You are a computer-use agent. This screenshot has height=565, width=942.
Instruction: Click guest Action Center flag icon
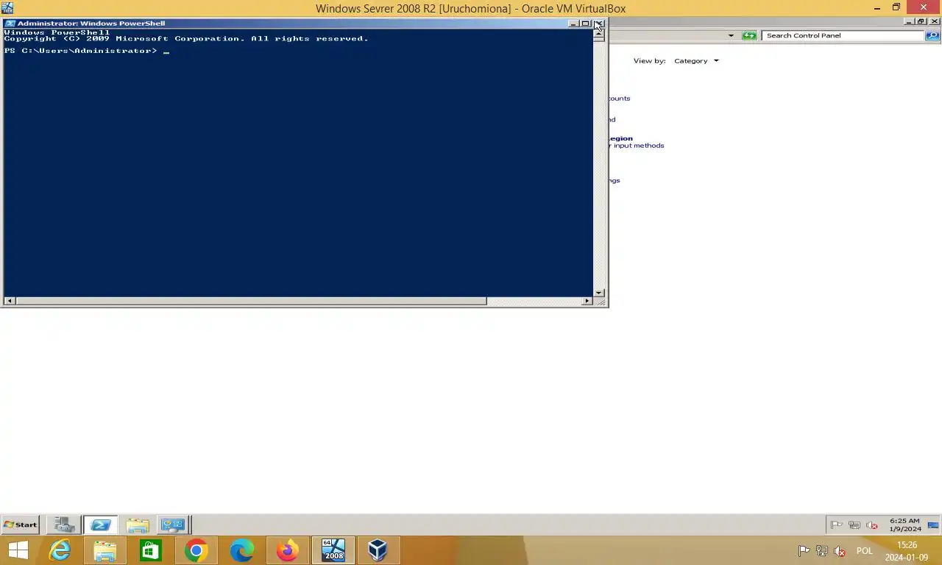pyautogui.click(x=837, y=525)
